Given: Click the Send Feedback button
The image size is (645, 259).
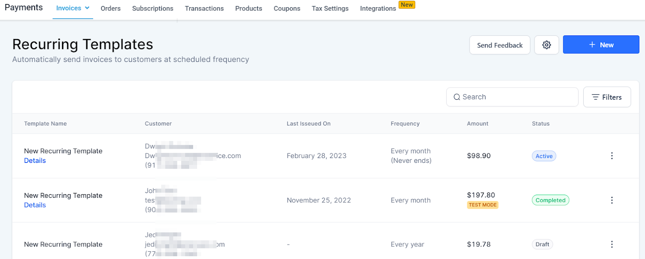Looking at the screenshot, I should pos(500,45).
